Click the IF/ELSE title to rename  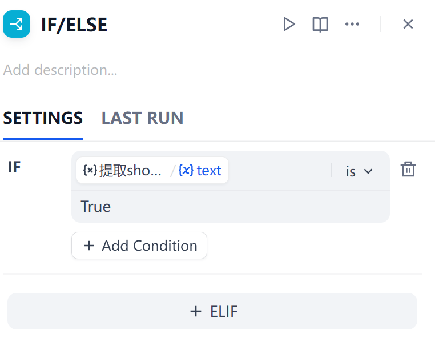coord(74,25)
